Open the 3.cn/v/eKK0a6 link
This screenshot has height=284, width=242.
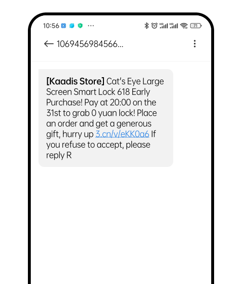coord(122,134)
